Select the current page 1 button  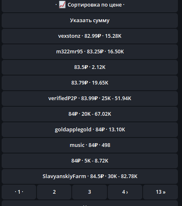[x=19, y=192]
